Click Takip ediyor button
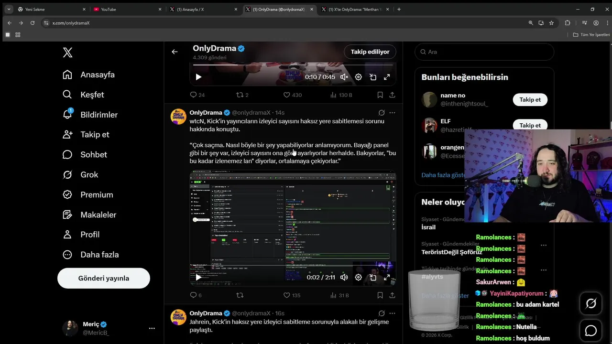612x344 pixels. point(370,52)
